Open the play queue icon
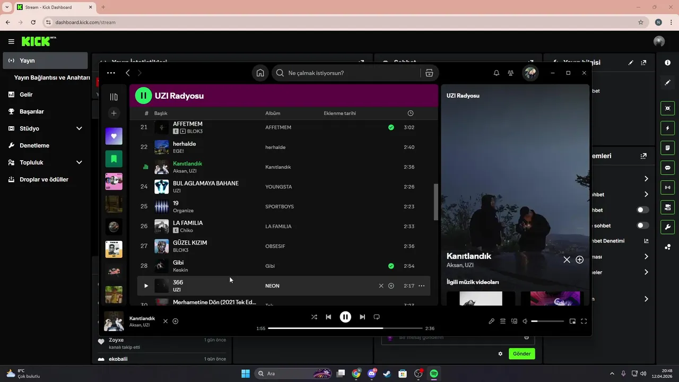Image resolution: width=679 pixels, height=382 pixels. pos(503,321)
